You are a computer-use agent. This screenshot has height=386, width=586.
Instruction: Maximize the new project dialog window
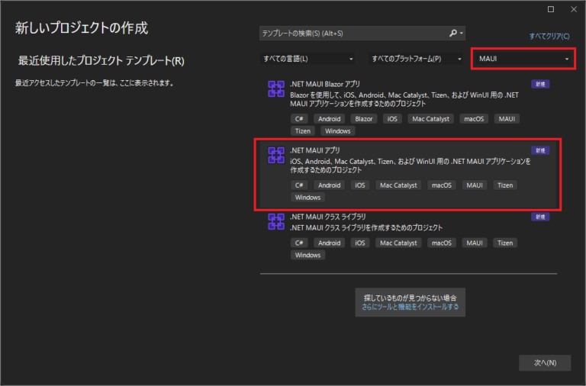[551, 9]
